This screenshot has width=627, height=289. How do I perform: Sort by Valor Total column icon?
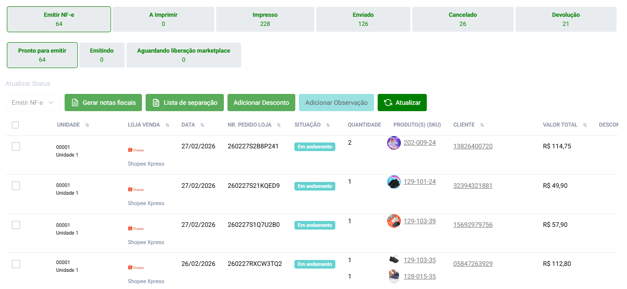(x=585, y=125)
